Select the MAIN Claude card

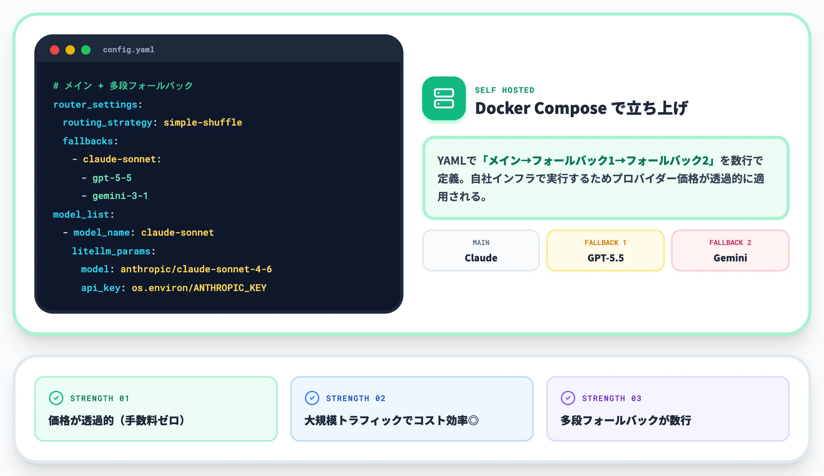481,250
